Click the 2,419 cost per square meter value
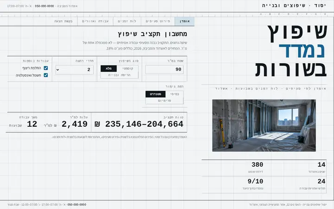 pos(75,124)
